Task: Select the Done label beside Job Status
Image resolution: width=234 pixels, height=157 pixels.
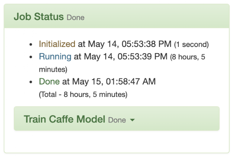Action: coord(76,17)
